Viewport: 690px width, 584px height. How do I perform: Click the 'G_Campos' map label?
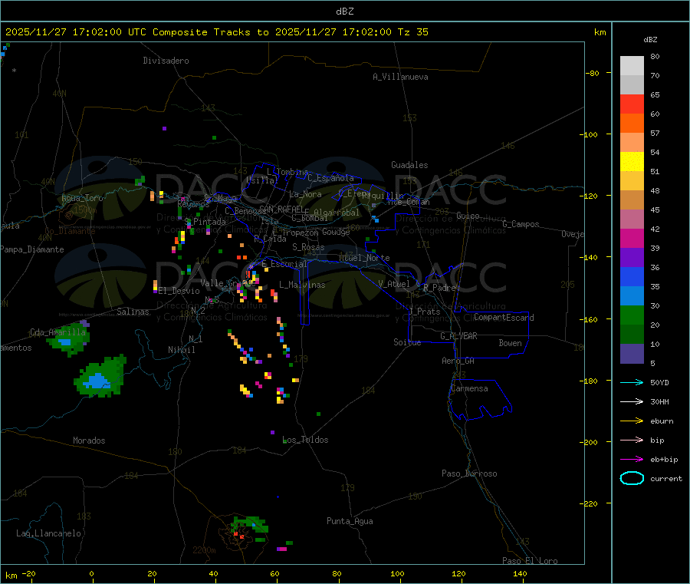point(521,224)
